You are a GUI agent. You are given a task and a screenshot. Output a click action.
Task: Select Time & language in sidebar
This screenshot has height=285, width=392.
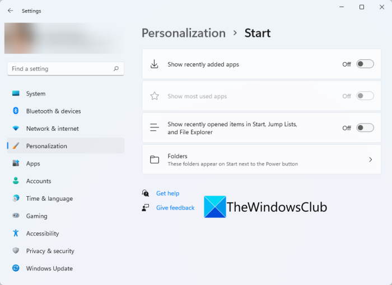click(49, 198)
